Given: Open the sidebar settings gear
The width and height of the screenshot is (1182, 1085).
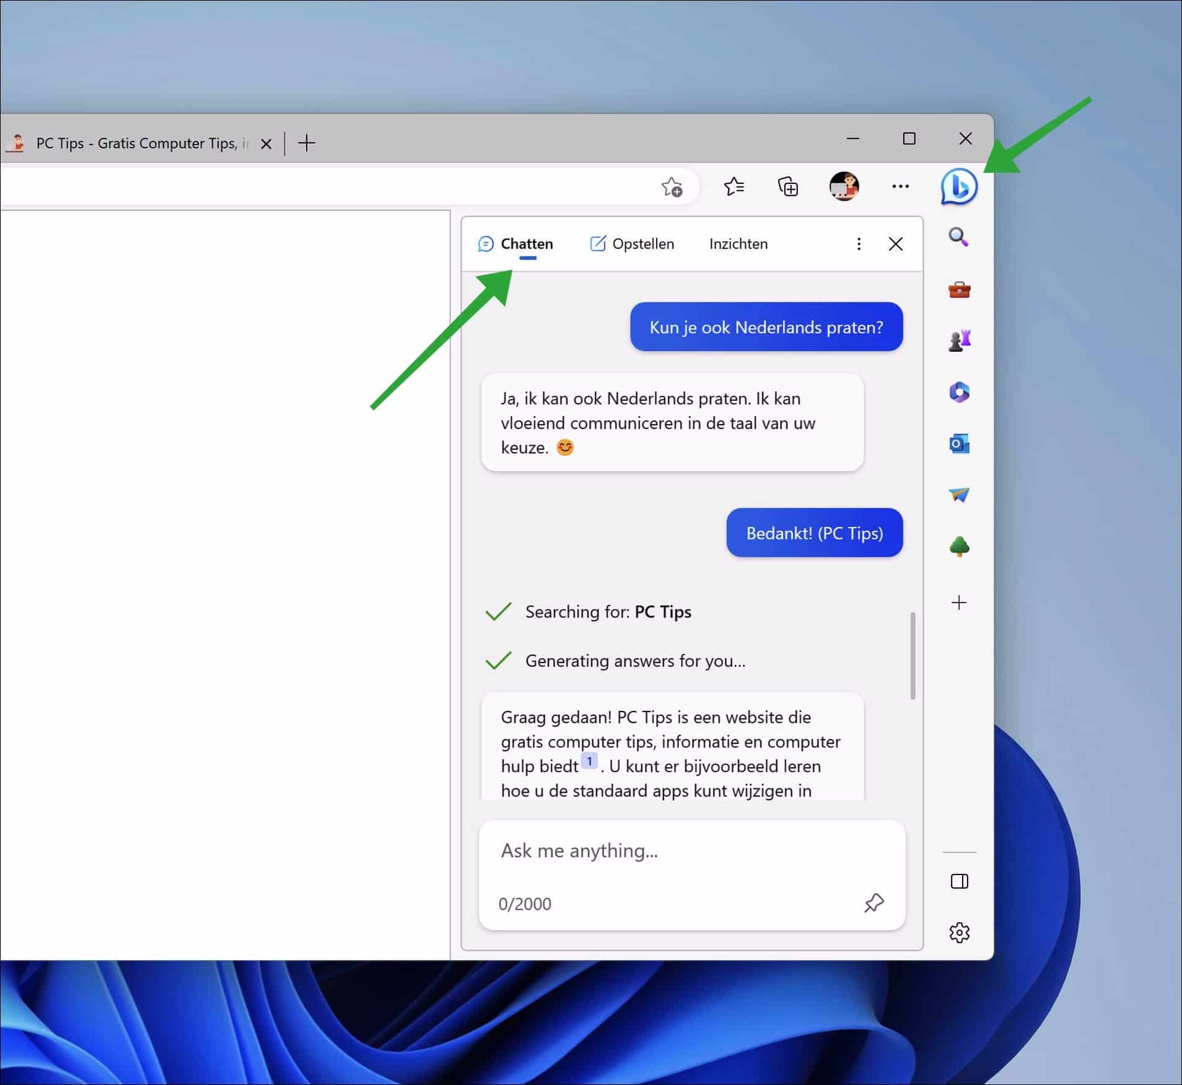Looking at the screenshot, I should [x=960, y=933].
